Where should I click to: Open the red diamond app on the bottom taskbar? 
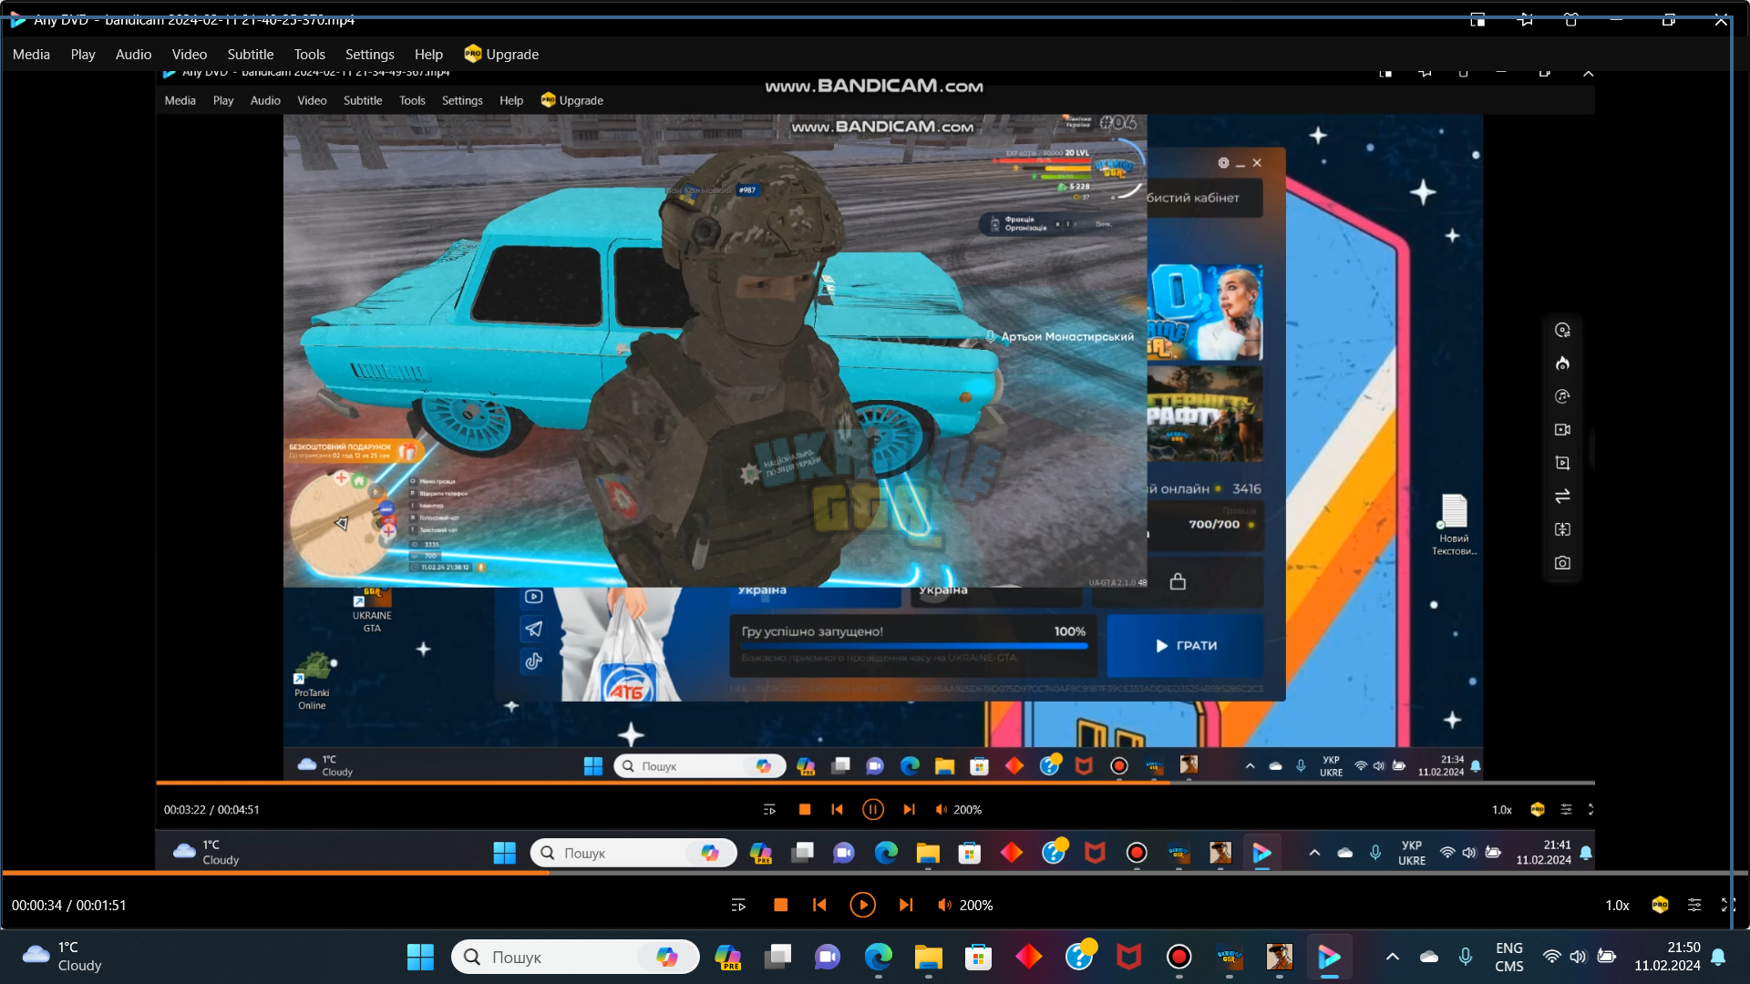(1029, 958)
